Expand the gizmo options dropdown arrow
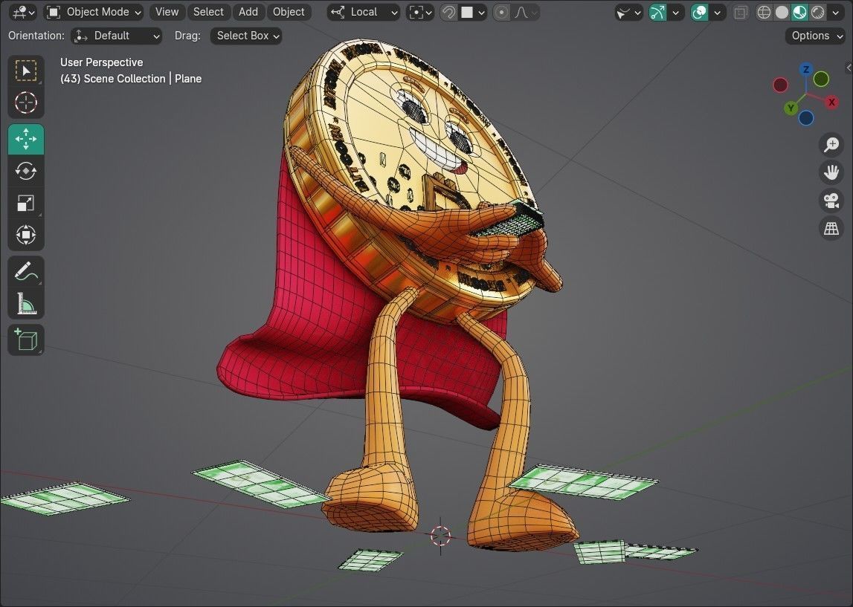Viewport: 853px width, 607px height. pos(676,12)
